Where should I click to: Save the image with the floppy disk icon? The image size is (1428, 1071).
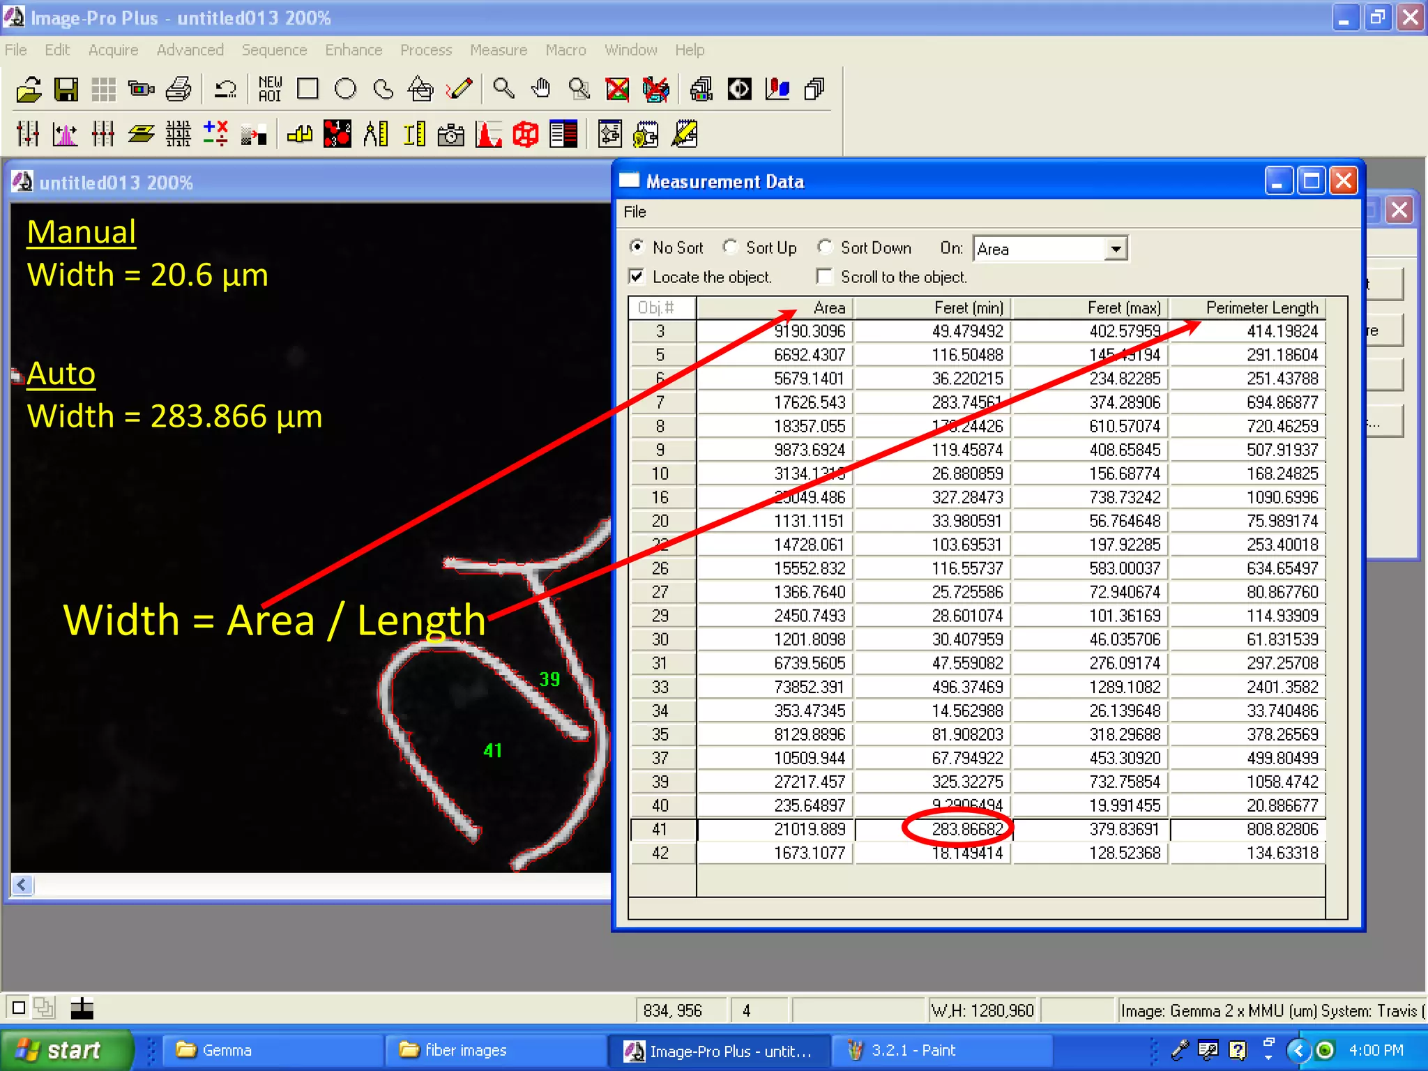66,89
